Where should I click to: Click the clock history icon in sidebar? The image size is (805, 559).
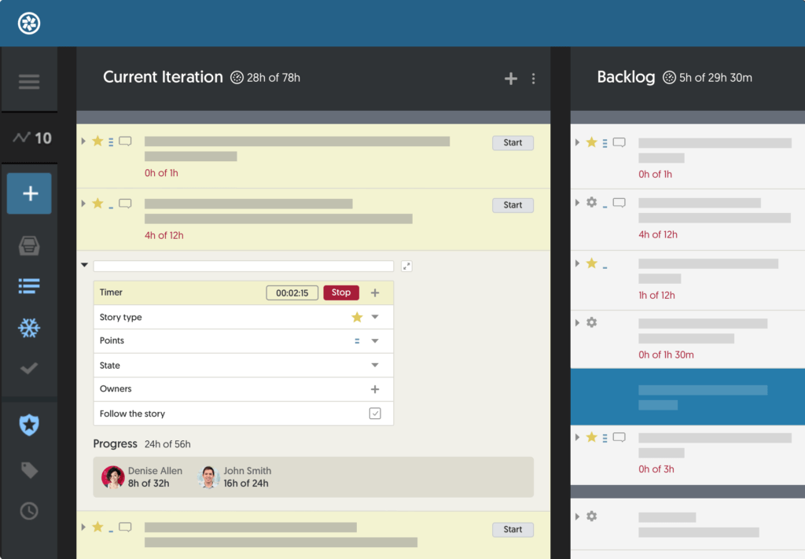pyautogui.click(x=29, y=511)
